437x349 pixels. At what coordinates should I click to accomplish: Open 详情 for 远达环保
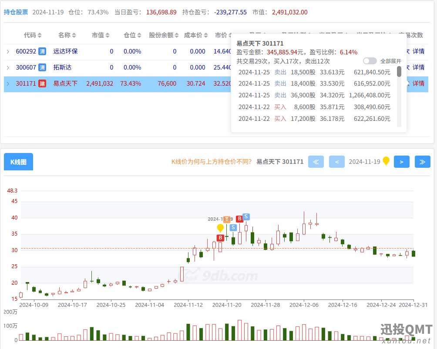click(418, 51)
